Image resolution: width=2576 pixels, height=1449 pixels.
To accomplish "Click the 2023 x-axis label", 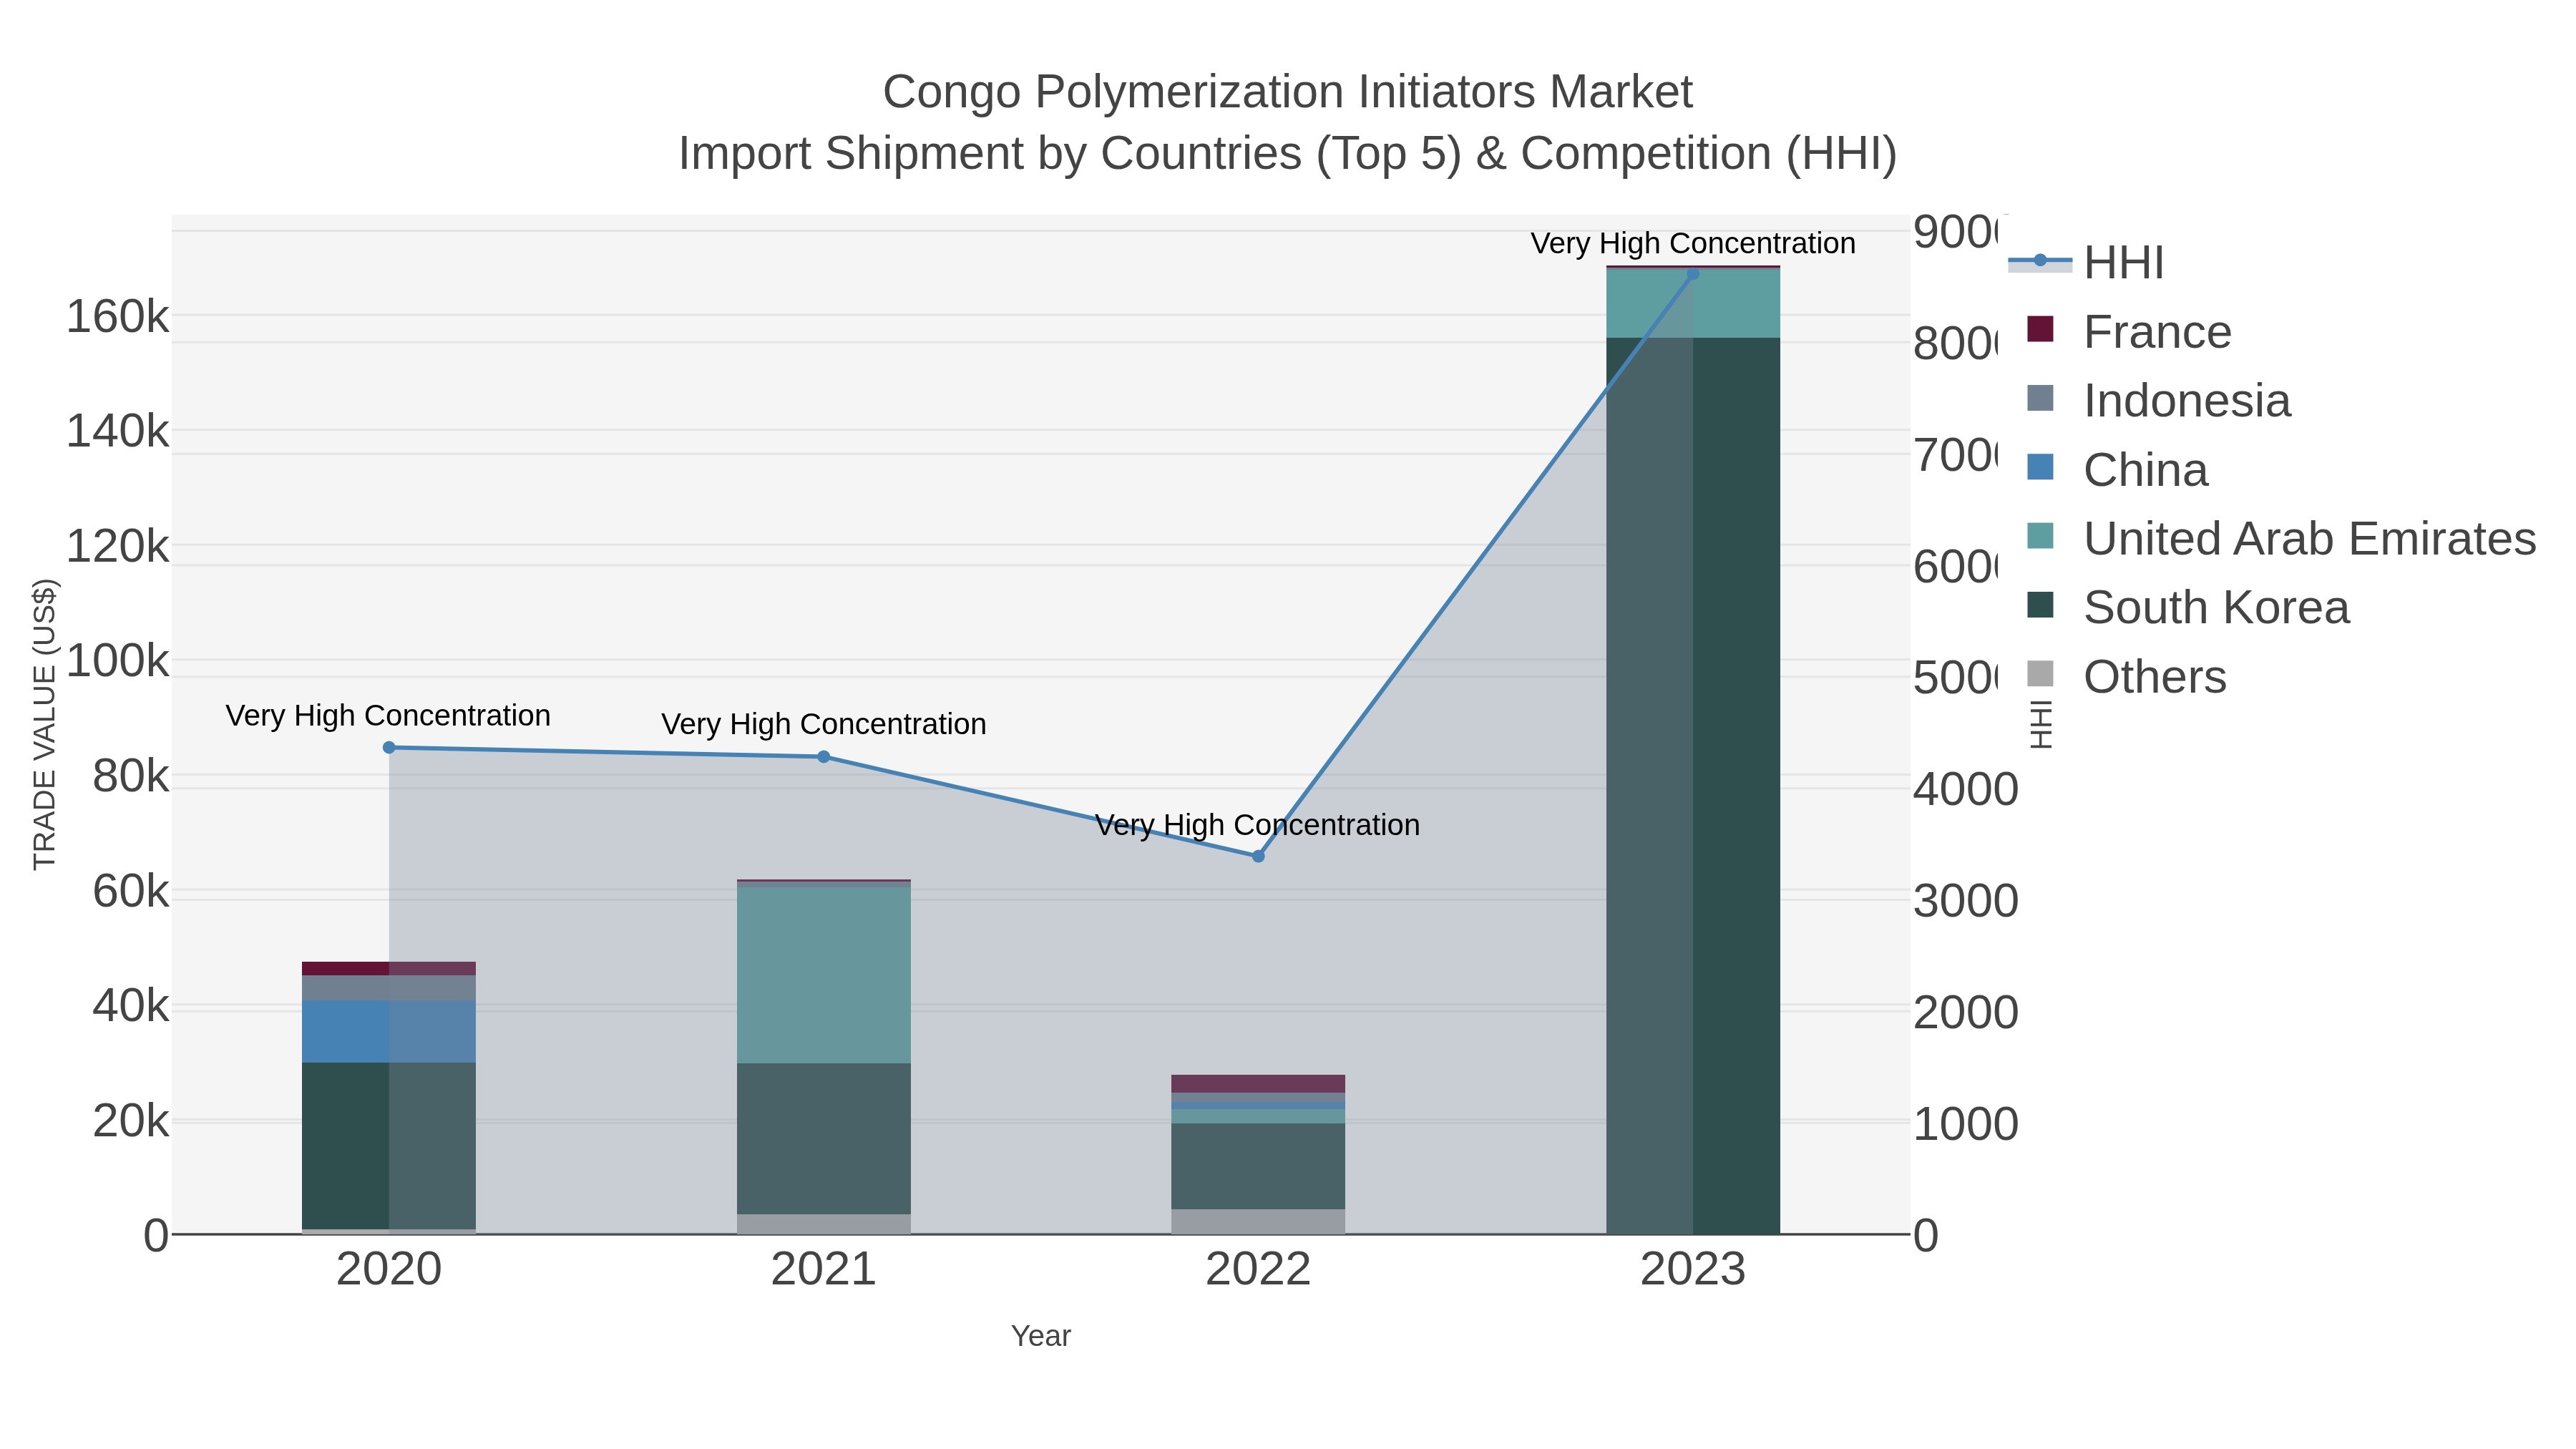I will click(x=1693, y=1270).
